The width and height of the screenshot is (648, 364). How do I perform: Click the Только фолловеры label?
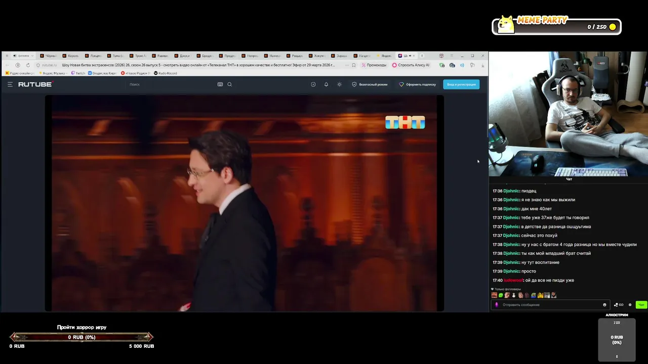(x=507, y=289)
